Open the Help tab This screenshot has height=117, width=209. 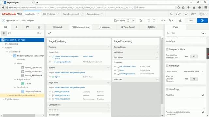[152, 27]
